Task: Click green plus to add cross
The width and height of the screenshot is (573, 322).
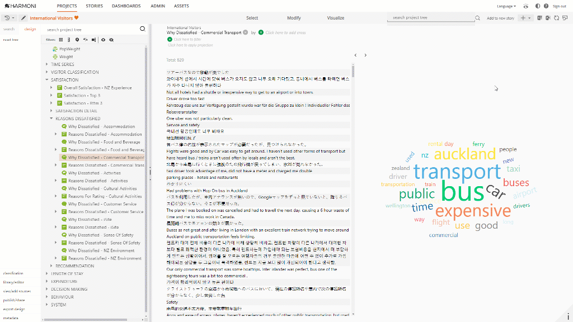Action: click(261, 32)
